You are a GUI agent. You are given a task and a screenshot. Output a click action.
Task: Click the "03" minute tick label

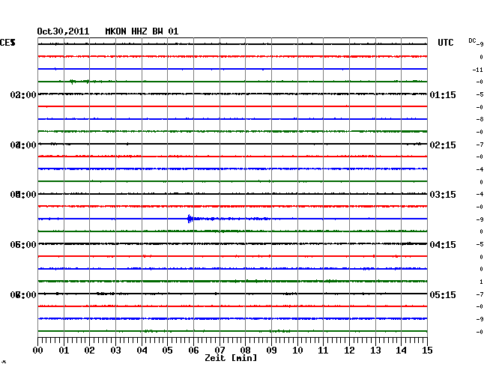coord(116,351)
